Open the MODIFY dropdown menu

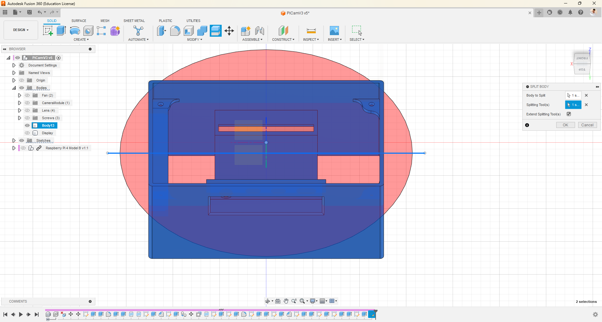coord(195,40)
